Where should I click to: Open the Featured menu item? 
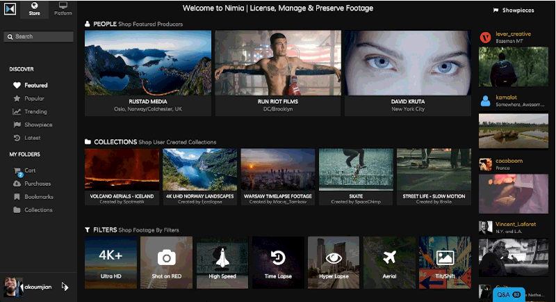(36, 85)
